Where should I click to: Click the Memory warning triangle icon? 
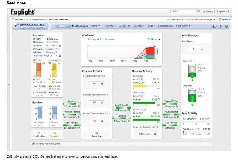(x=59, y=64)
